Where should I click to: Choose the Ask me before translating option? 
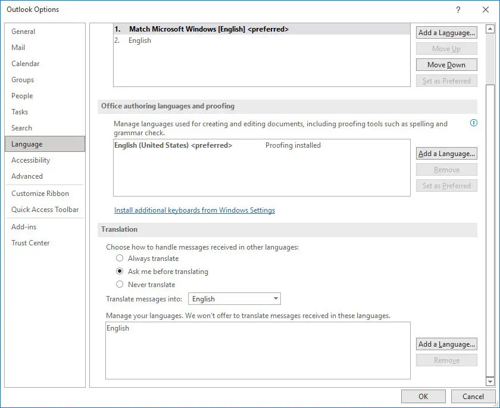tap(120, 272)
